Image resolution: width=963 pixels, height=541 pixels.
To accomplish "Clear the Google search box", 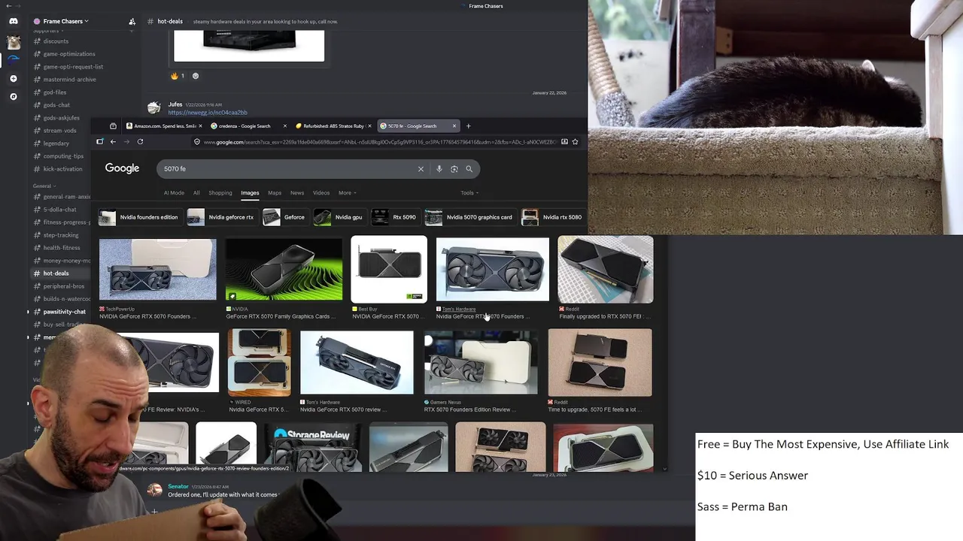I will point(421,169).
